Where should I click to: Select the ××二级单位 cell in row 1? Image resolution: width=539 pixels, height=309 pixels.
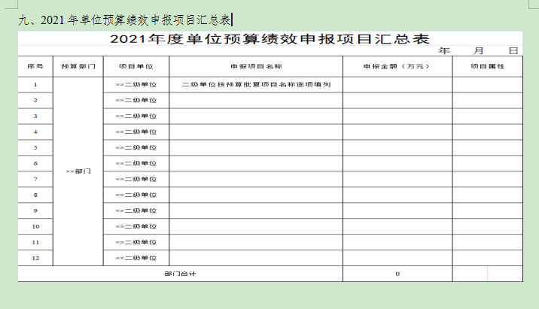[136, 84]
